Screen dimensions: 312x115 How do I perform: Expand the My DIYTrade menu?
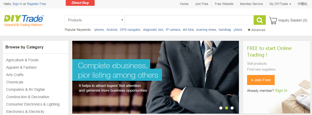[x=280, y=4]
